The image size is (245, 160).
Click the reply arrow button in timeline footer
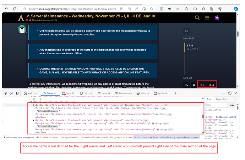coord(186,85)
